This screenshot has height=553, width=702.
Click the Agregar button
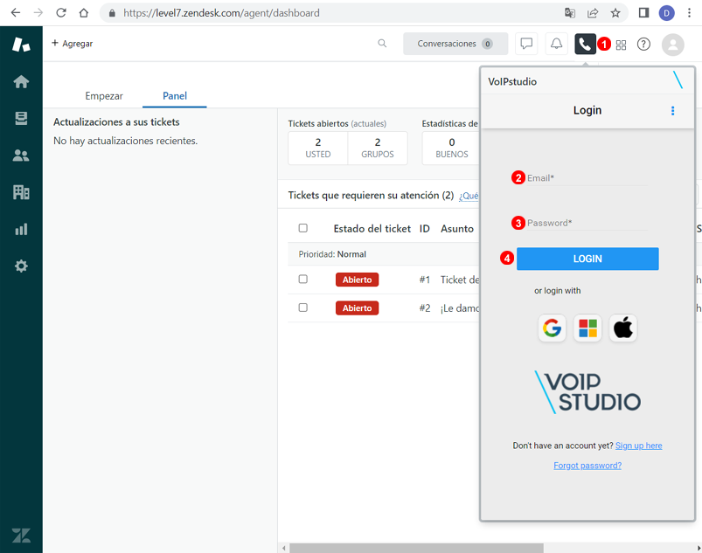(73, 44)
